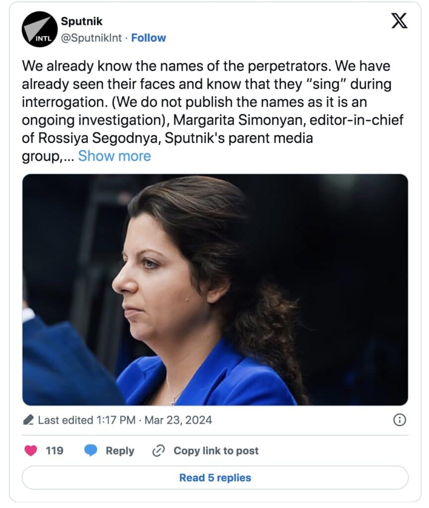Open the info circle icon

(x=399, y=420)
